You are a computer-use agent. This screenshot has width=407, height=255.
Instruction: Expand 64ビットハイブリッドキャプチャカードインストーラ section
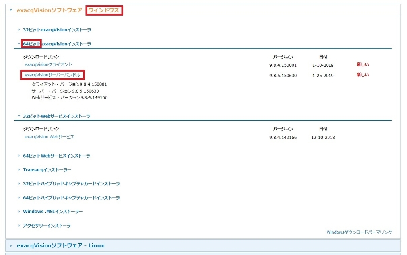pos(72,198)
